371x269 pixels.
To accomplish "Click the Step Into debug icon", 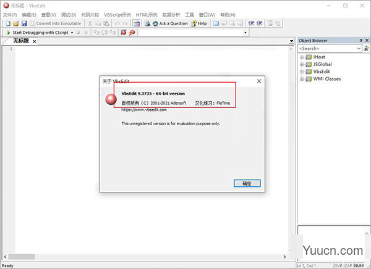I will (96, 32).
